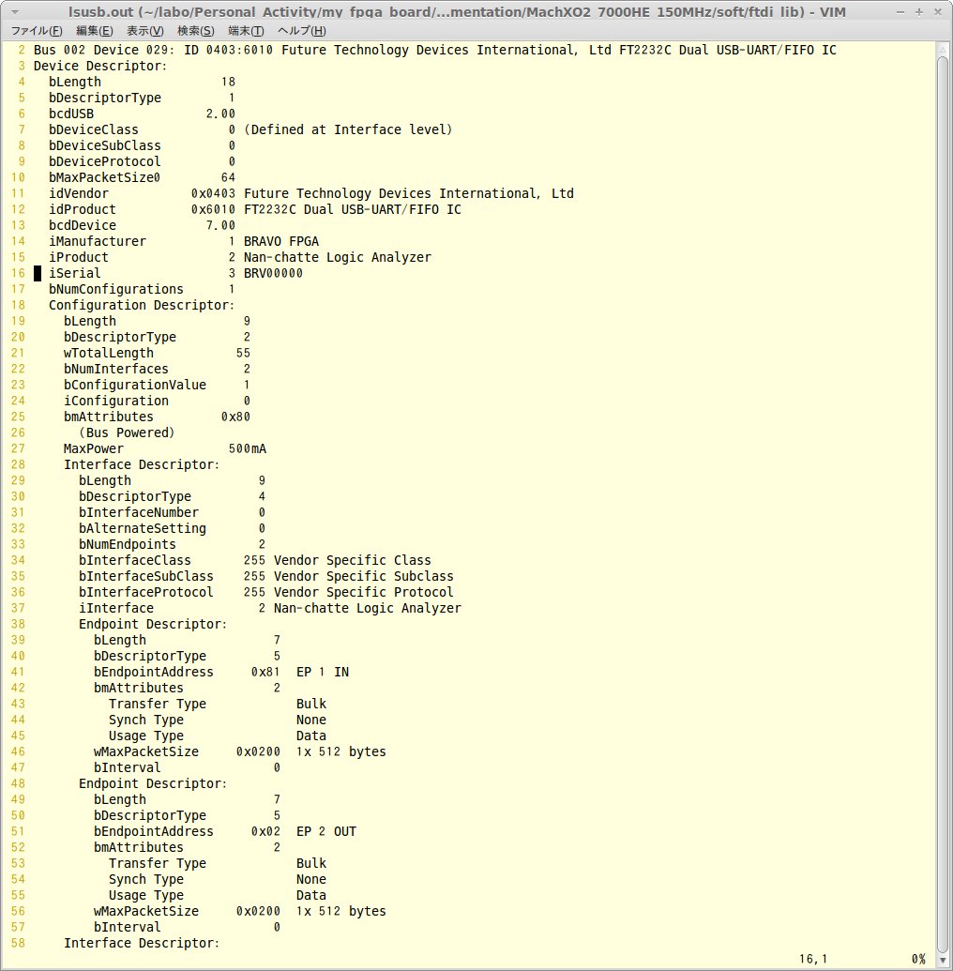Open the 編集(E) menu
This screenshot has height=971, width=953.
point(94,31)
